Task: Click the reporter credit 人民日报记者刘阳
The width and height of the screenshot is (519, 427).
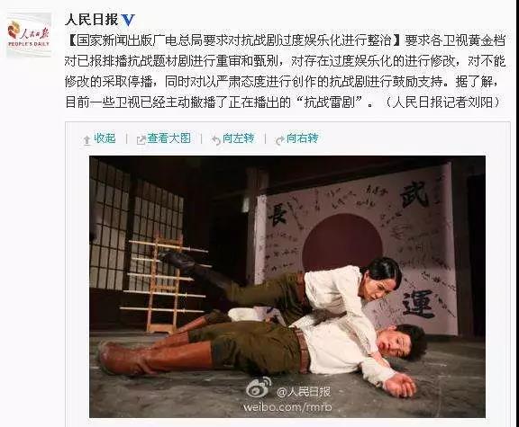Action: click(442, 102)
